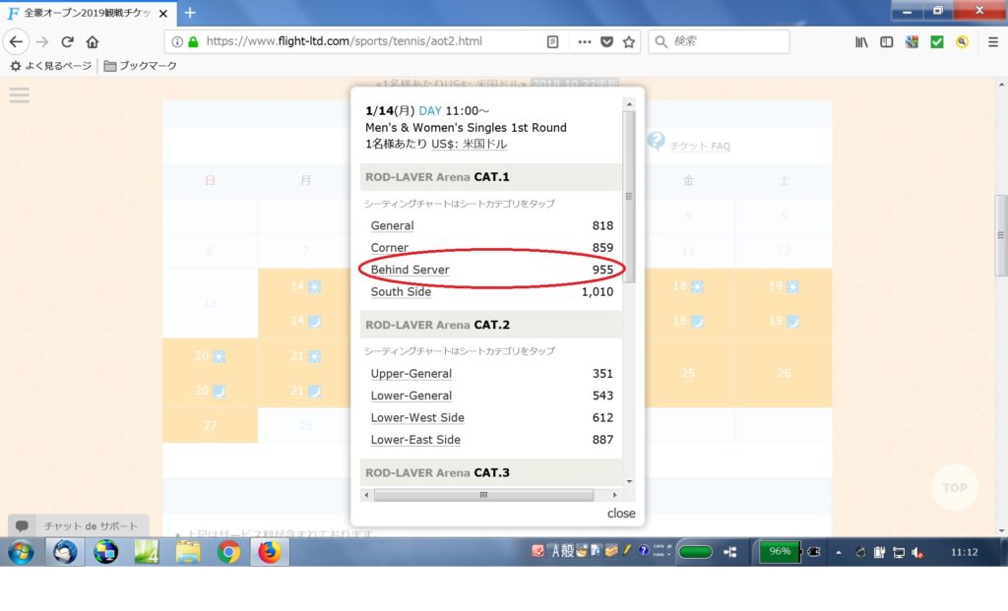The width and height of the screenshot is (1008, 611).
Task: Bookmark this page with the star icon
Action: pyautogui.click(x=629, y=41)
